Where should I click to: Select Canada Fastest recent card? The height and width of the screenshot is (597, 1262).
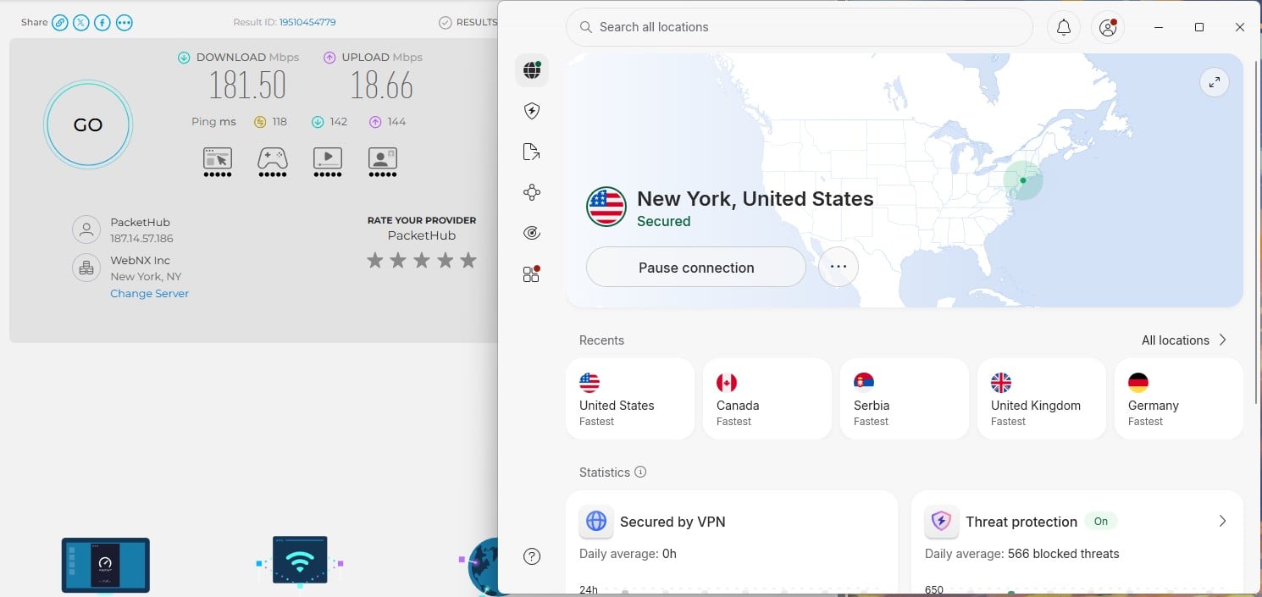point(767,399)
